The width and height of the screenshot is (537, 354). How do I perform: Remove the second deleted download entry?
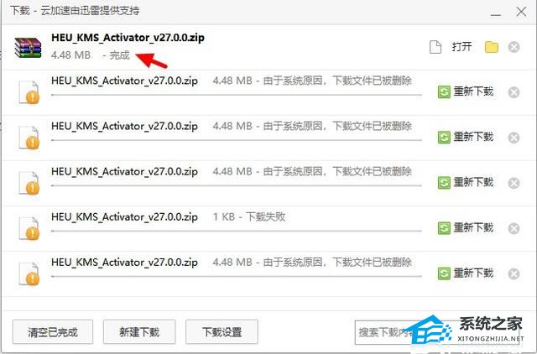514,138
